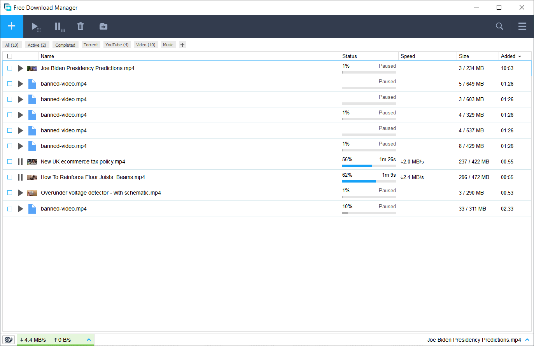Check the How To Reinforce Floor Joists checkbox
The height and width of the screenshot is (346, 534).
point(10,177)
